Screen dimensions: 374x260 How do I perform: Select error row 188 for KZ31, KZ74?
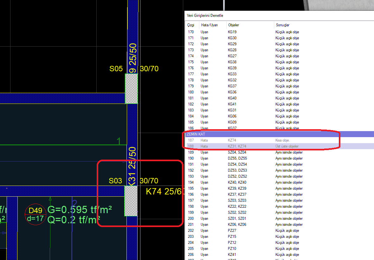pos(254,146)
